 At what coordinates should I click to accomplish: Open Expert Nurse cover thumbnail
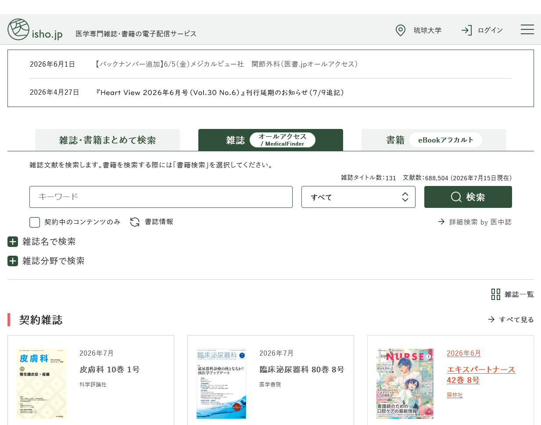tap(405, 384)
